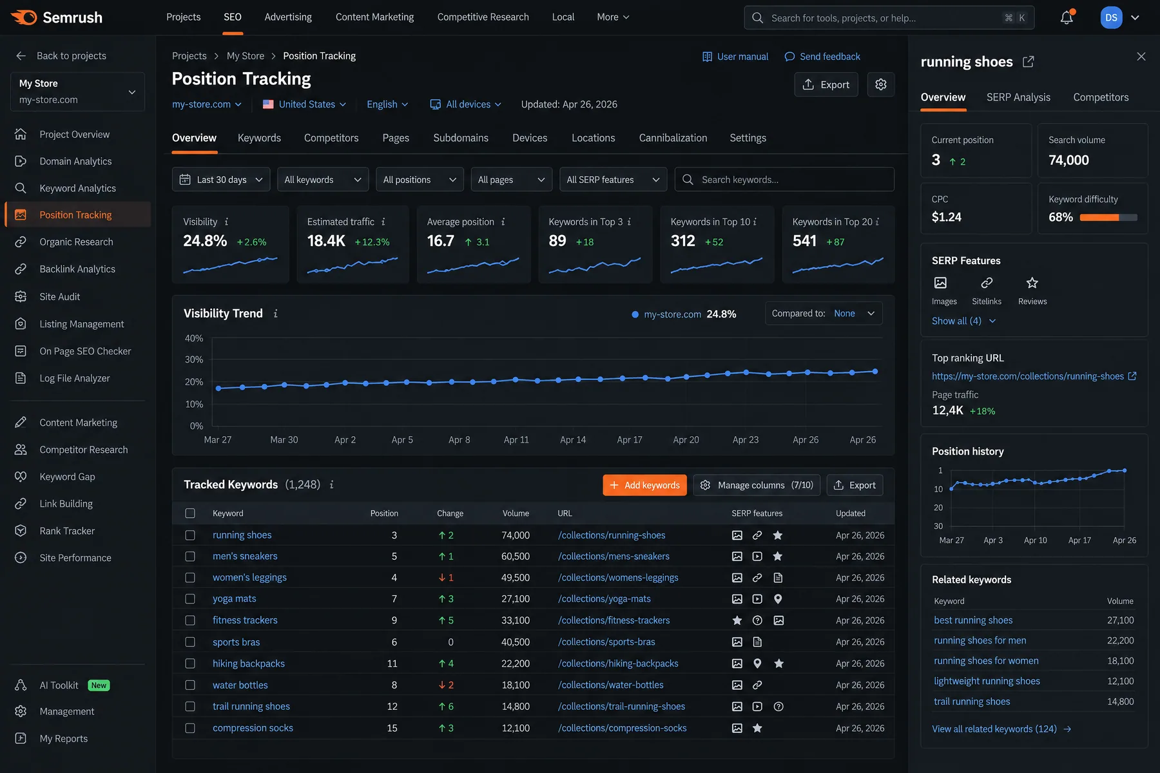
Task: Check the sports bras row checkbox
Action: [x=190, y=642]
